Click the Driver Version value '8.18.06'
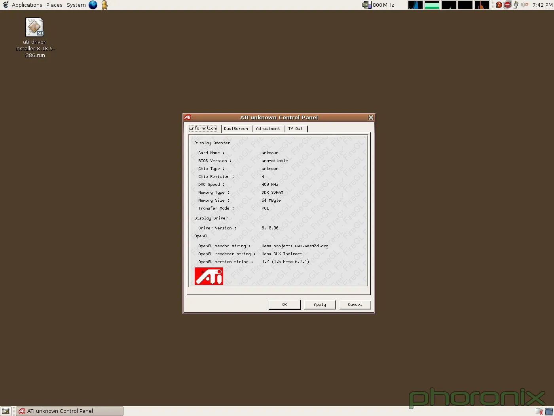The height and width of the screenshot is (416, 554). [270, 228]
